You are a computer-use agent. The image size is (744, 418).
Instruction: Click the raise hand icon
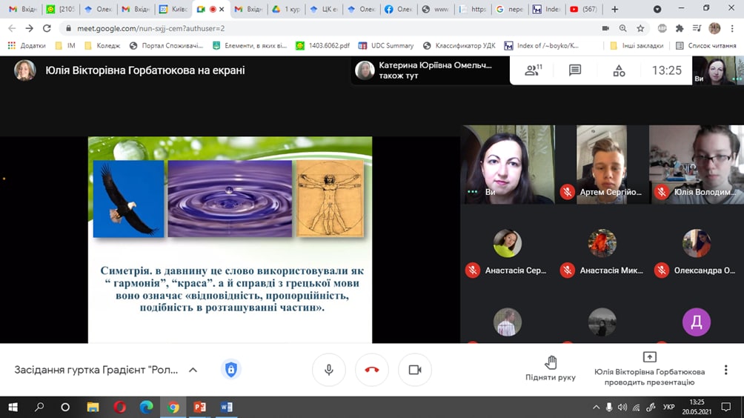pyautogui.click(x=551, y=362)
